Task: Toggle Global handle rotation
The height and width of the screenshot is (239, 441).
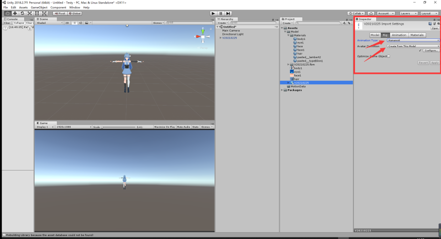Action: pyautogui.click(x=75, y=13)
